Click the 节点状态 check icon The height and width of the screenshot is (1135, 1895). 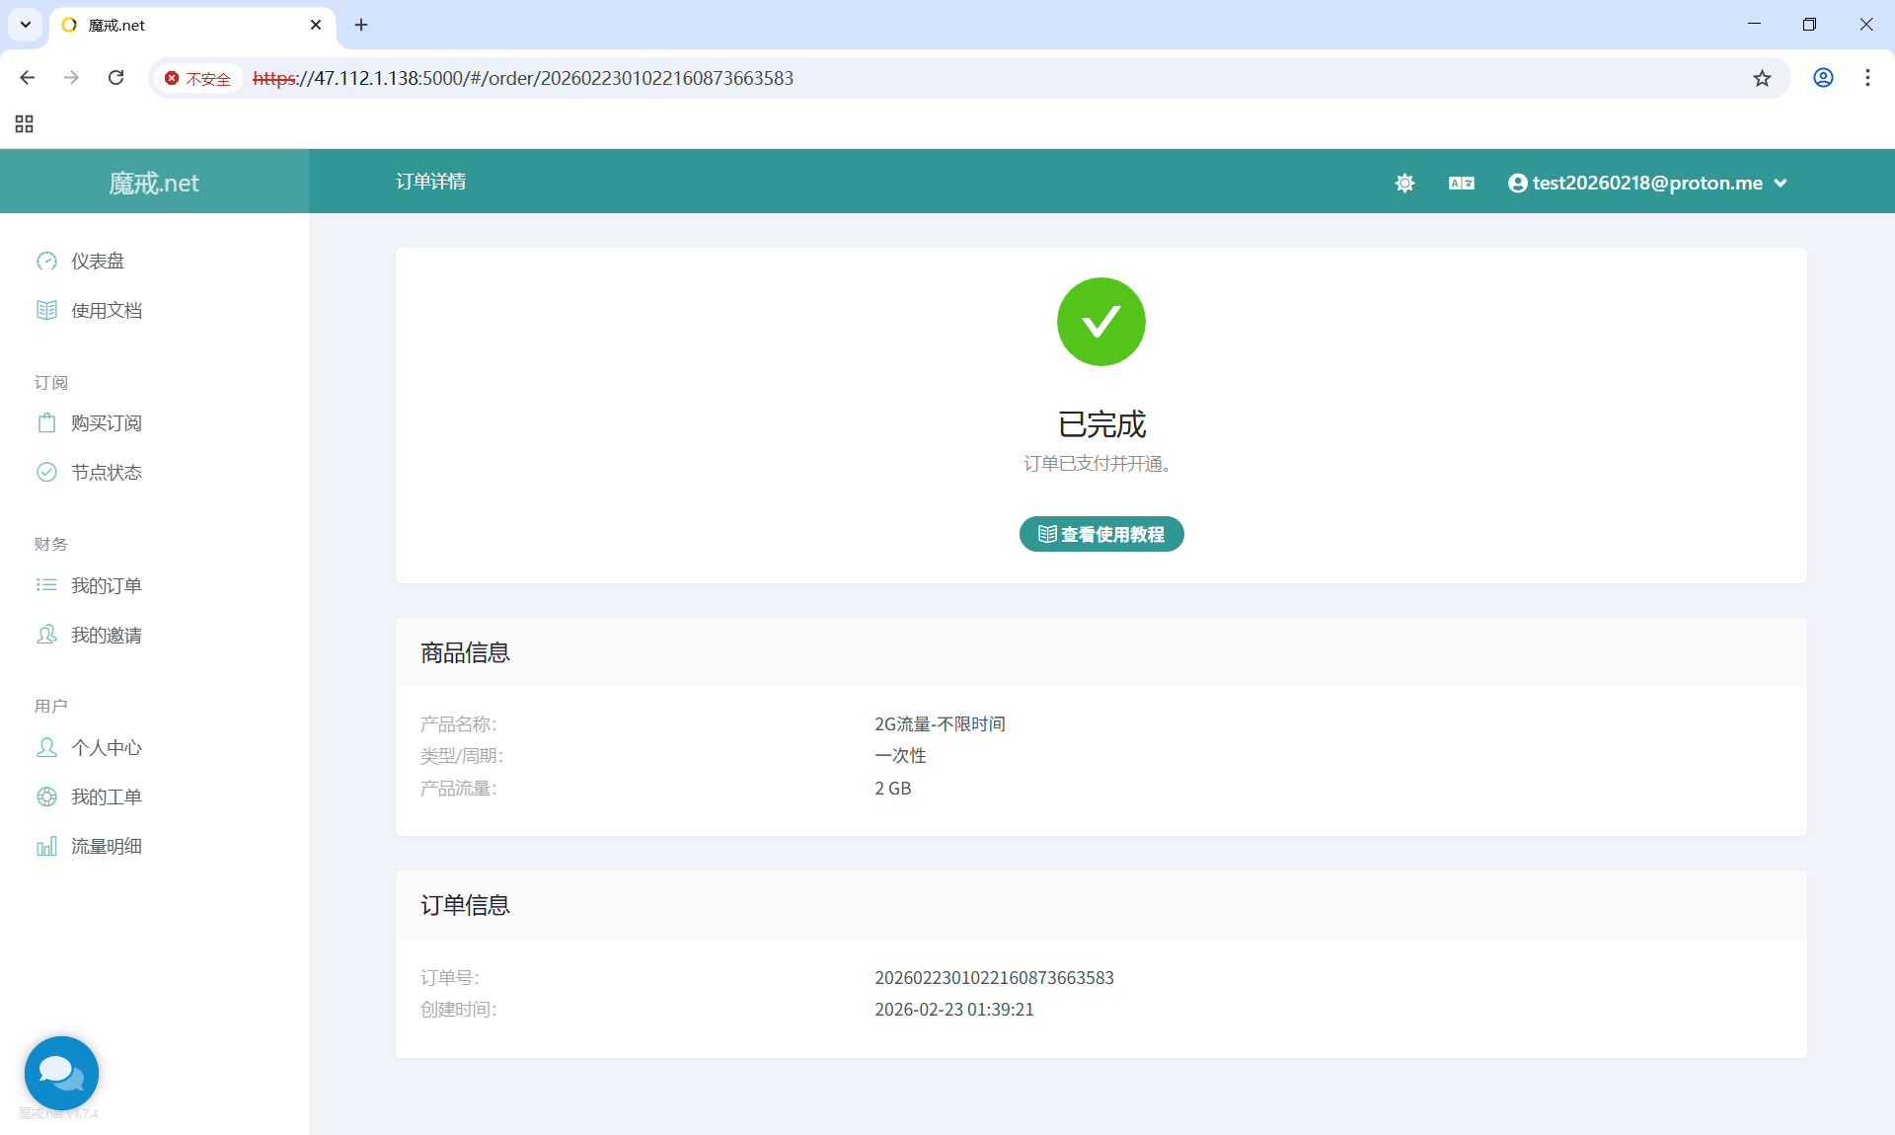click(46, 472)
